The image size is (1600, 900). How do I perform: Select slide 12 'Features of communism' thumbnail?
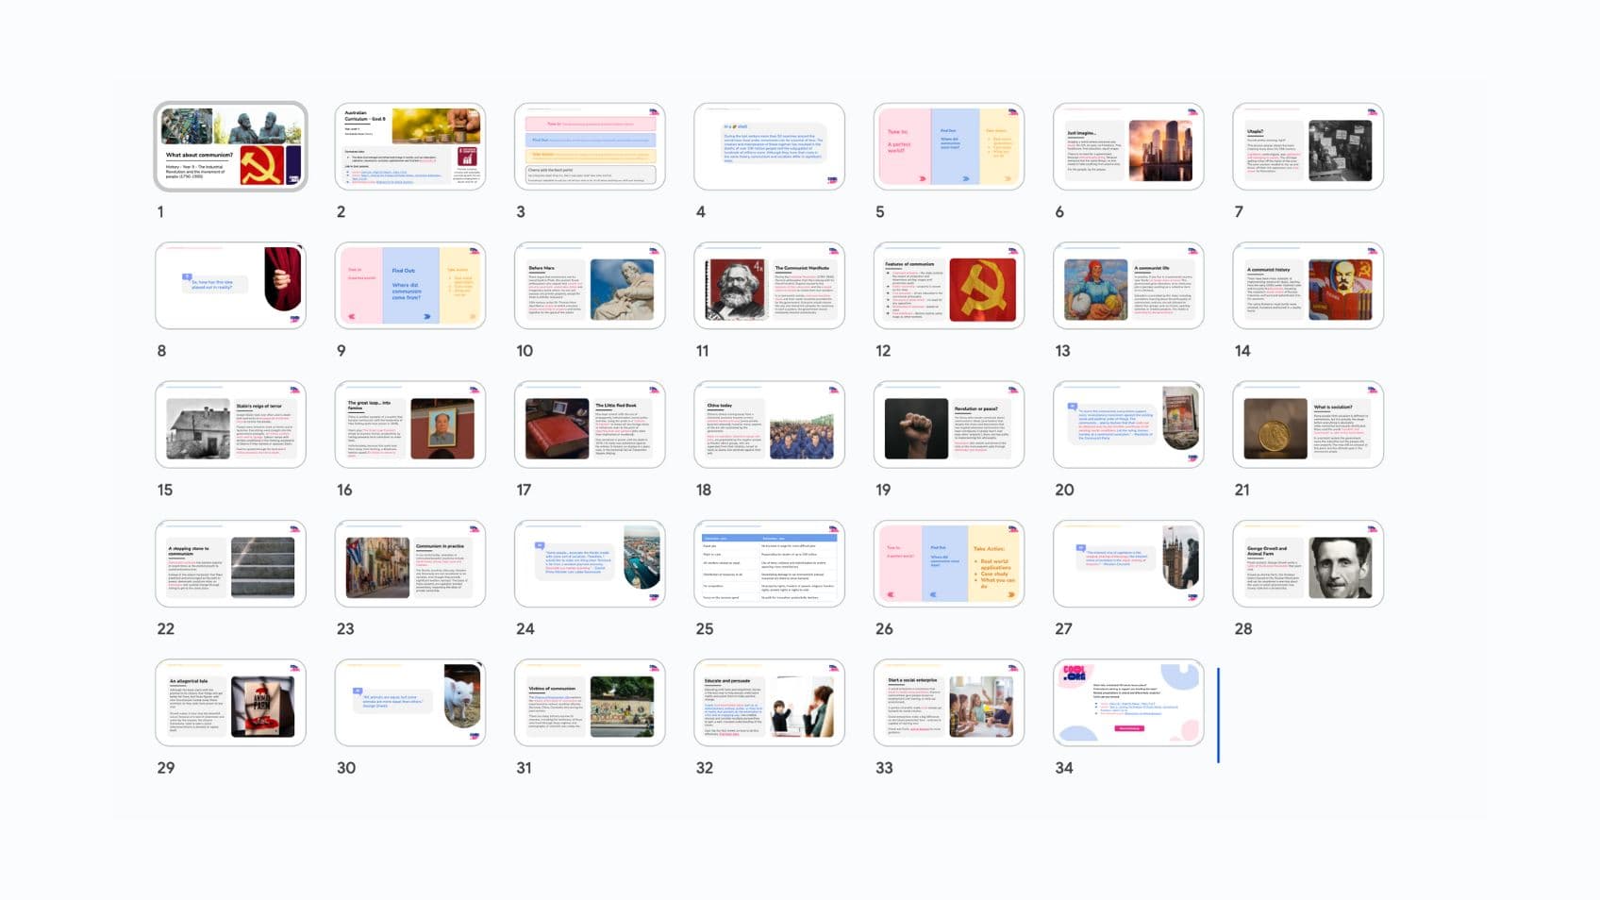949,286
